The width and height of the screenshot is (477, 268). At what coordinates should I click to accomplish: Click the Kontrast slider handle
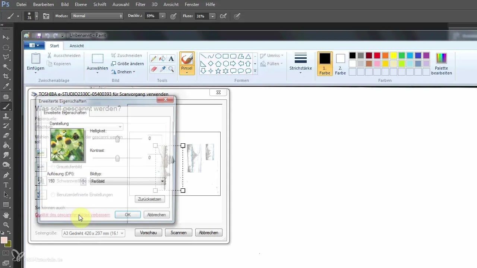(117, 158)
